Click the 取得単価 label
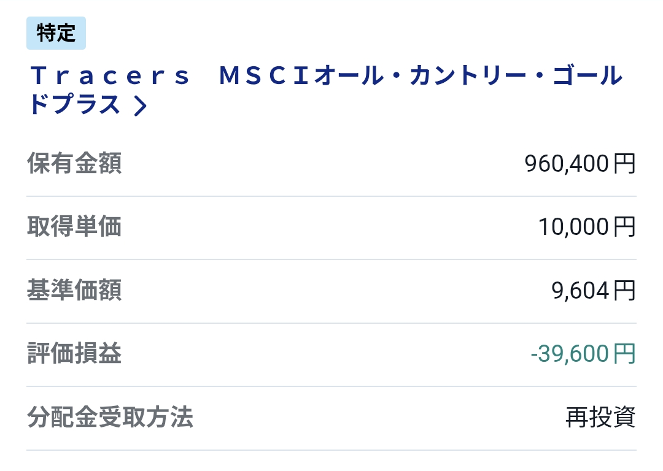 coord(74,227)
